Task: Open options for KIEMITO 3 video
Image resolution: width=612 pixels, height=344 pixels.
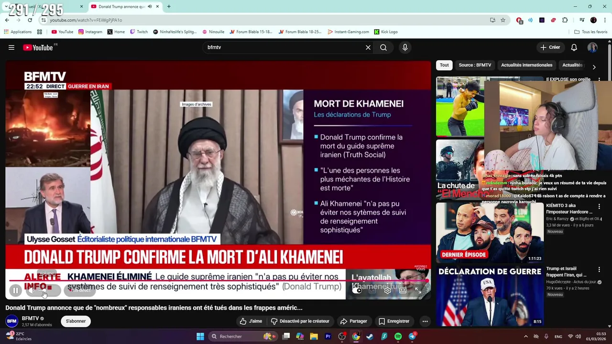Action: (599, 206)
